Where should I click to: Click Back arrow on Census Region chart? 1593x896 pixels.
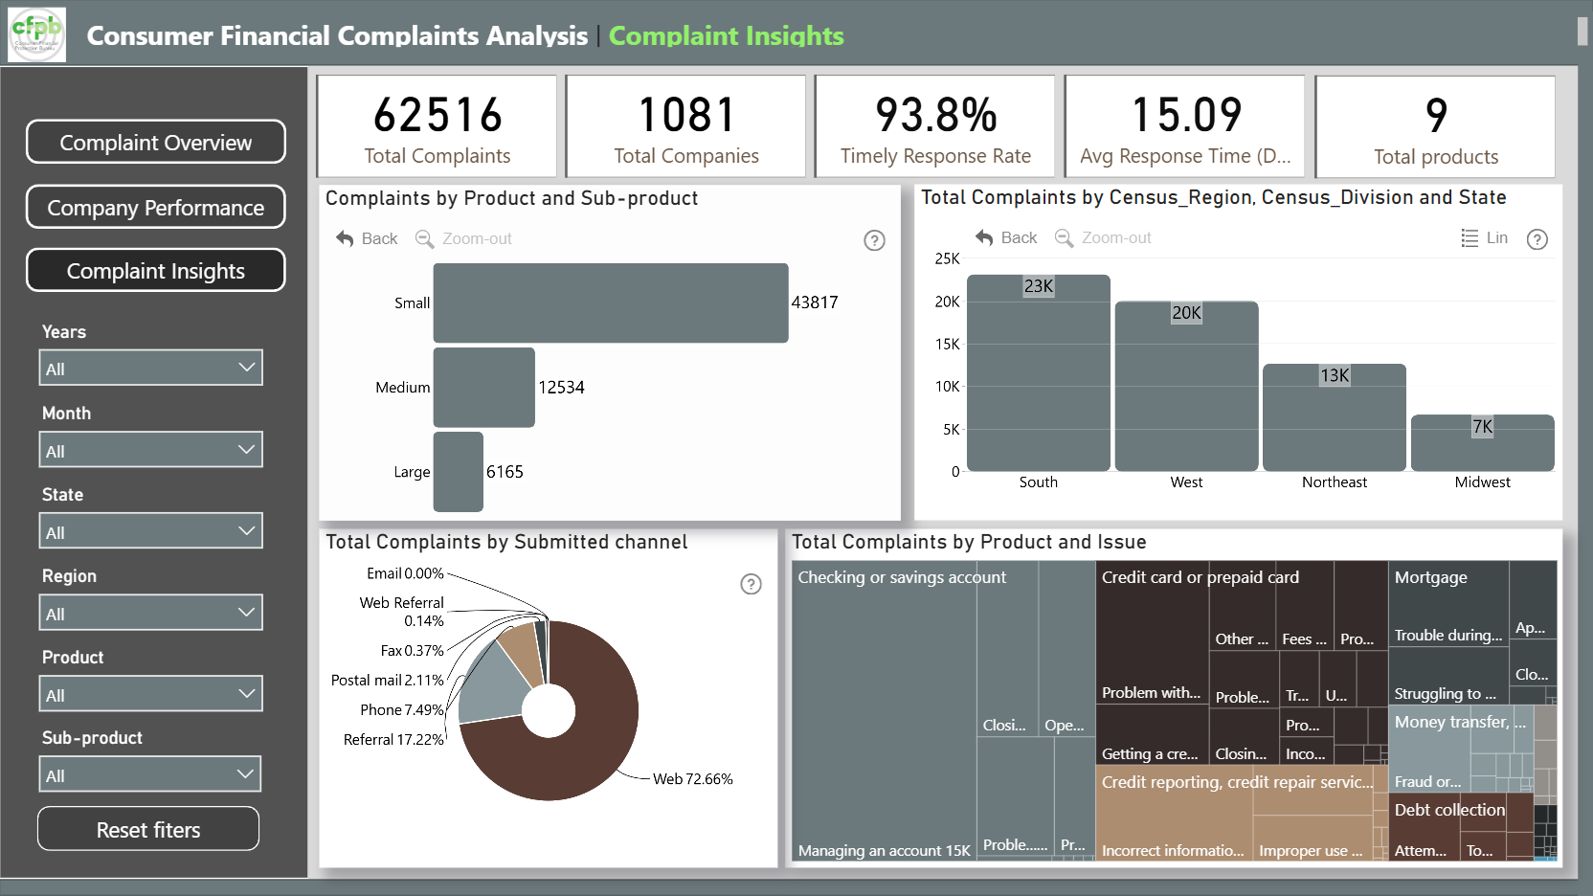pyautogui.click(x=984, y=237)
